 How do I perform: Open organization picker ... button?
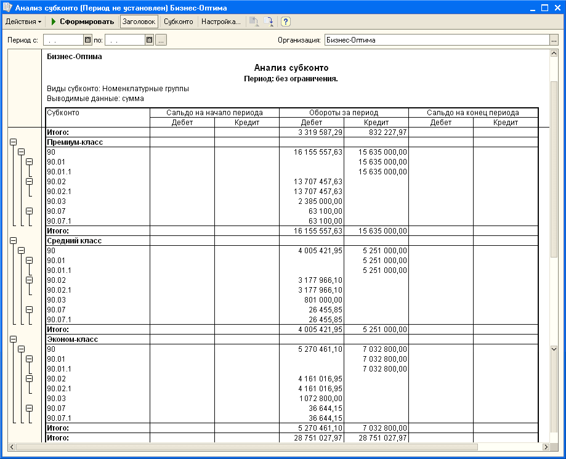click(554, 40)
